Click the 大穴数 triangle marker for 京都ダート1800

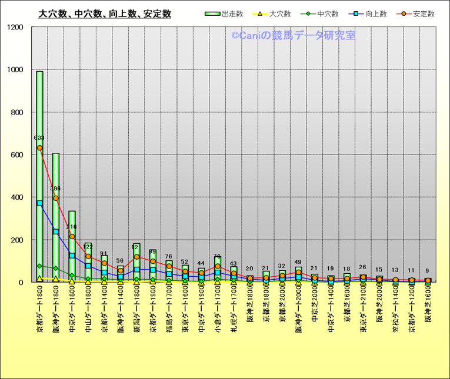[39, 279]
